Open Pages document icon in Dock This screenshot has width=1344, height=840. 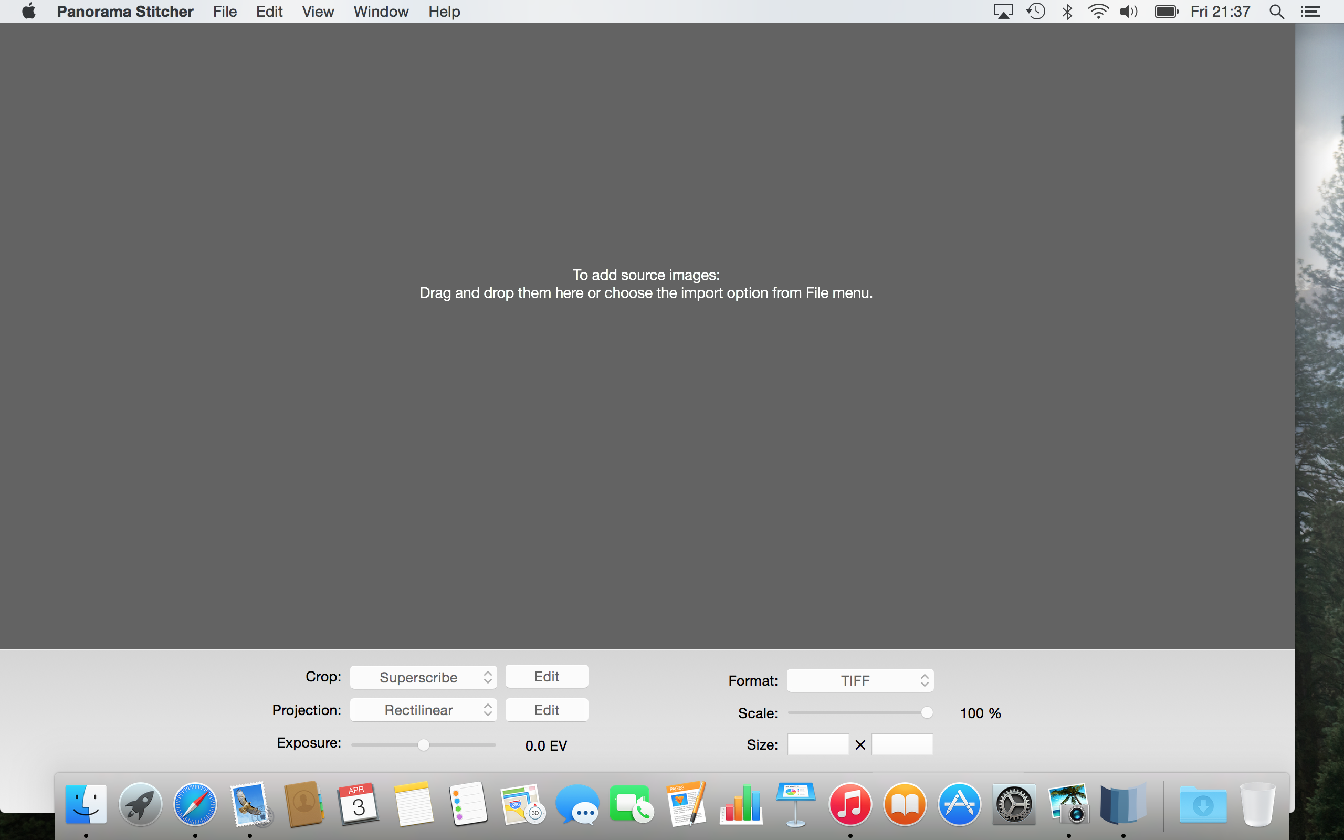pyautogui.click(x=687, y=804)
